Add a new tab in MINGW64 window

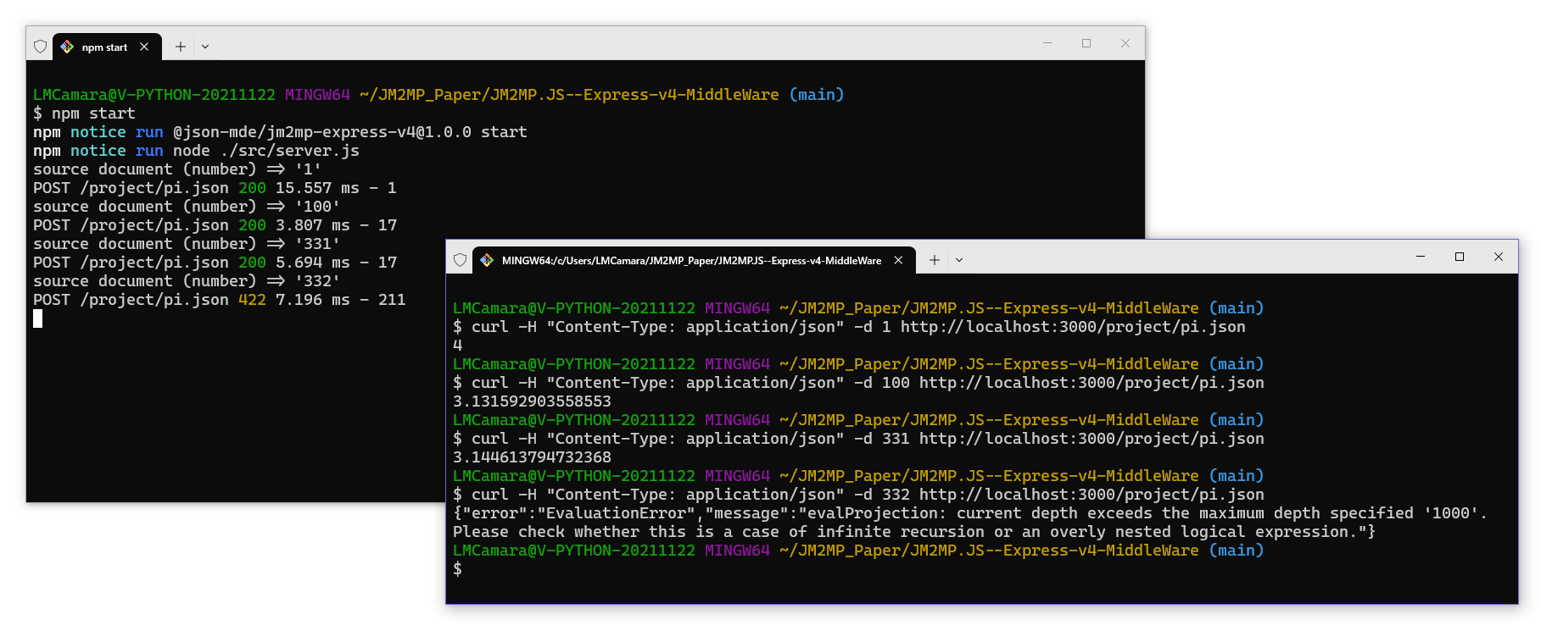coord(934,260)
